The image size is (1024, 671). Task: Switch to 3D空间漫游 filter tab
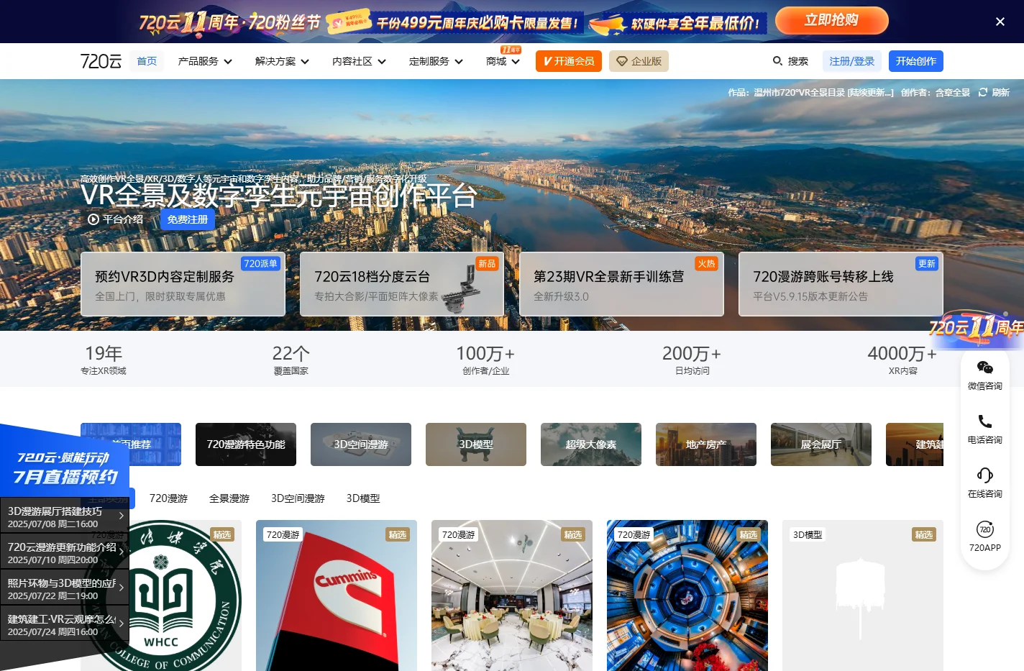(298, 498)
